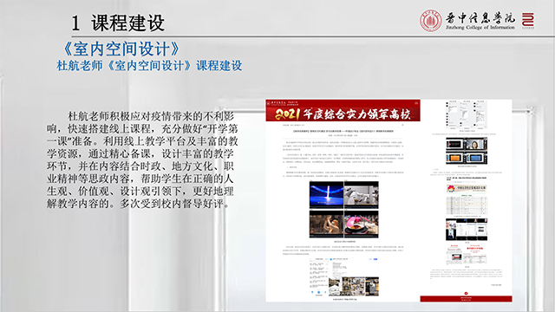
Task: Click the paragraph beginning '杜航老师积极应对疫情'
Action: [142, 159]
